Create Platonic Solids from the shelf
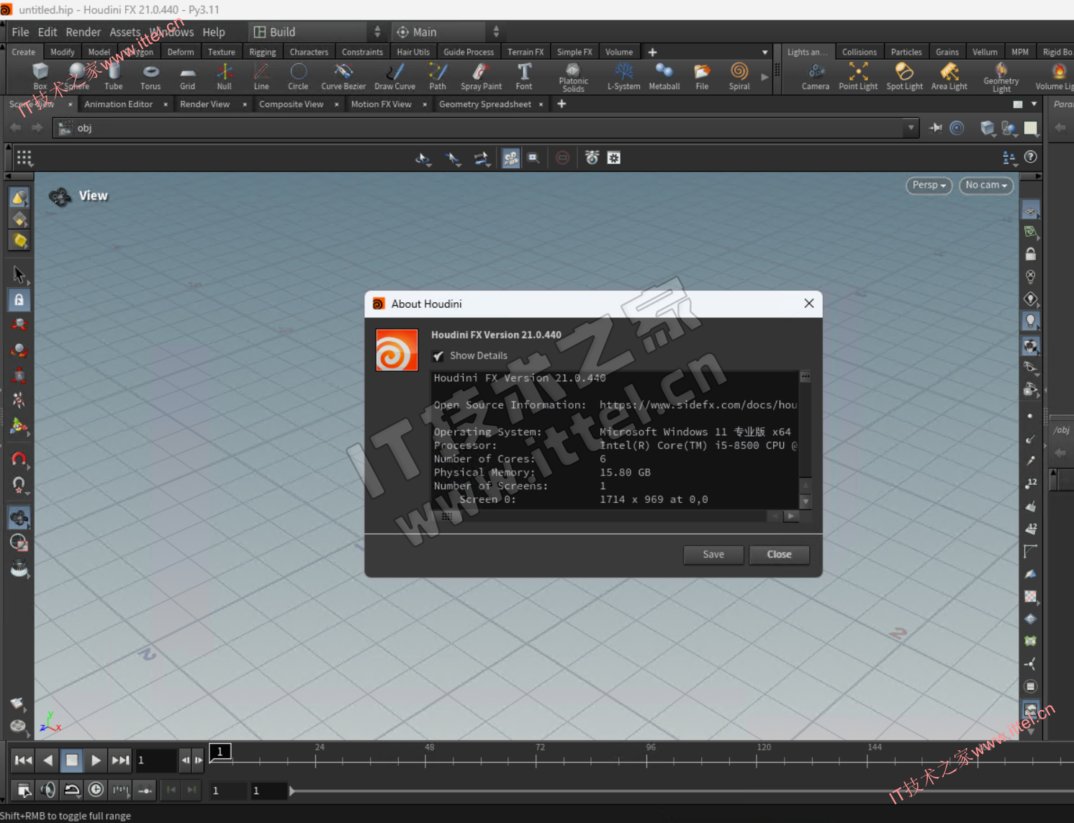 pyautogui.click(x=573, y=77)
